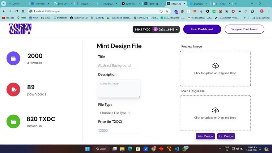Image resolution: width=272 pixels, height=153 pixels.
Task: Click the red Downloads icon
Action: 13,90
